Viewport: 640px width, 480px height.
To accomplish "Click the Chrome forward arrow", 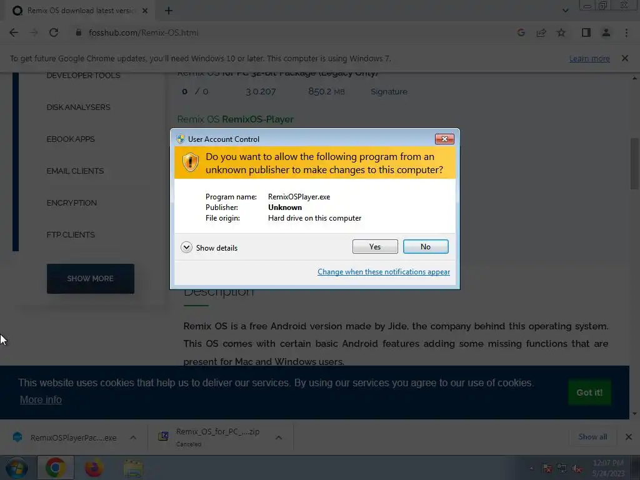I will 34,32.
